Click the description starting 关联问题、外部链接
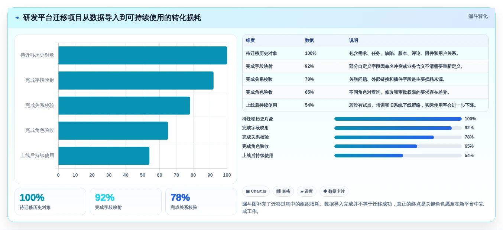Image resolution: width=503 pixels, height=230 pixels. coord(397,79)
